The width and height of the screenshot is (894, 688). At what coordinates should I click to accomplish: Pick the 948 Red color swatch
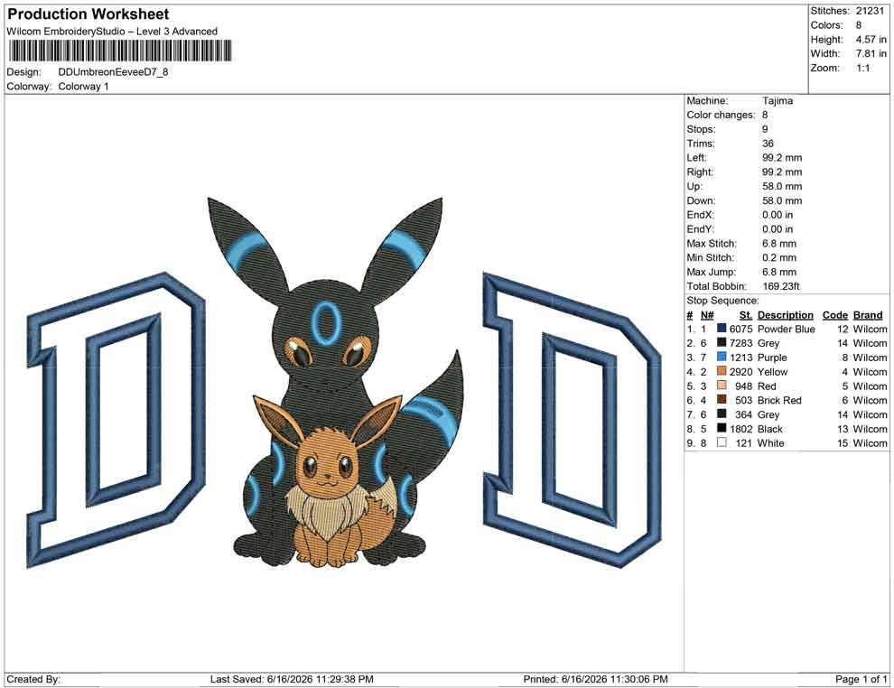(x=722, y=386)
